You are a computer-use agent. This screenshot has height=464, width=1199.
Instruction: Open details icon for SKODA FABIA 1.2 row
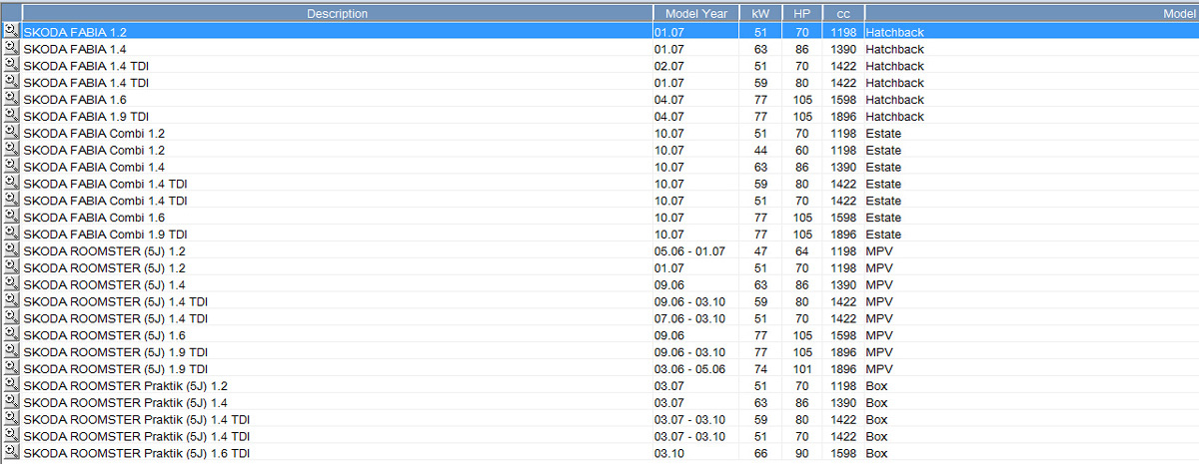[x=10, y=32]
